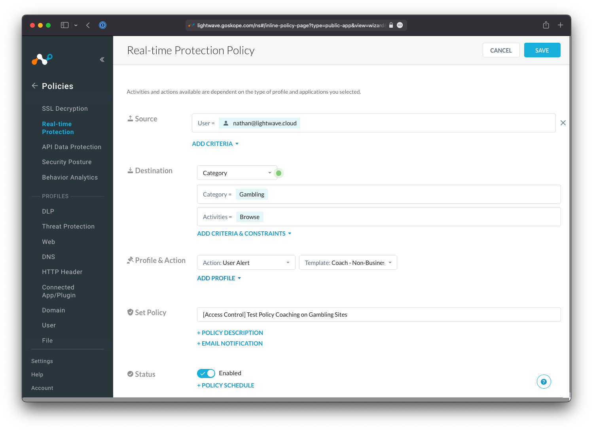Click the Policy Schedule link
Viewport: 593px width, 431px height.
coord(226,385)
